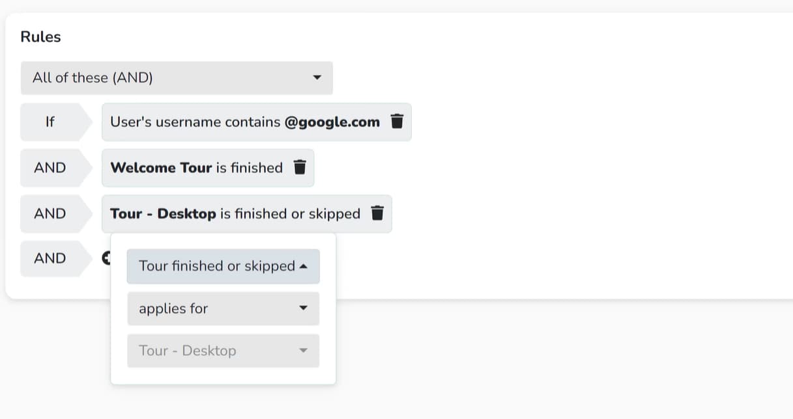Click the dropdown arrow beside "Tour - Desktop"
Viewport: 793px width, 419px height.
coord(304,351)
